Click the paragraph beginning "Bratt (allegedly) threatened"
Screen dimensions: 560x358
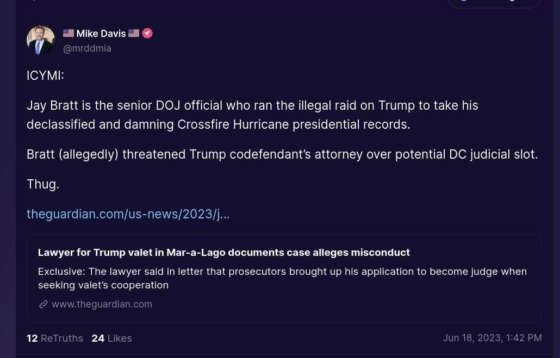[x=282, y=154]
